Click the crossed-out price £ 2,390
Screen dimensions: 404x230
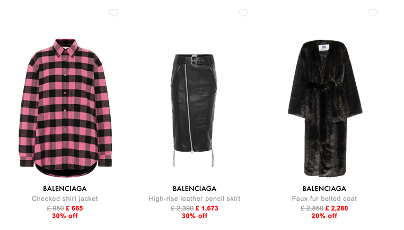(182, 208)
